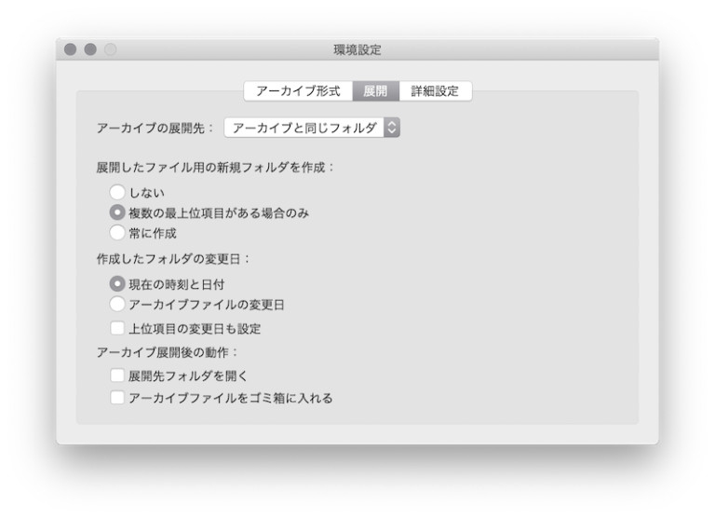This screenshot has height=519, width=715.
Task: Click アーカイブ展開後の動作 heading
Action: (168, 352)
